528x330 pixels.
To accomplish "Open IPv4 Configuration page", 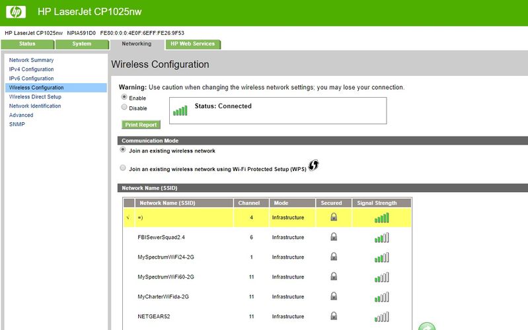I will [x=31, y=69].
